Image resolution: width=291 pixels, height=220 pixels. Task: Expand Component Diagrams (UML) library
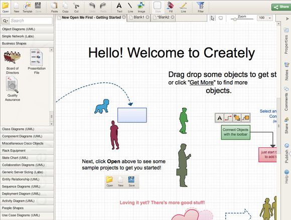[x=27, y=136]
